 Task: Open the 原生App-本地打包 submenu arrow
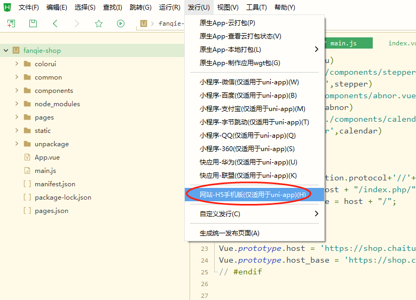316,49
